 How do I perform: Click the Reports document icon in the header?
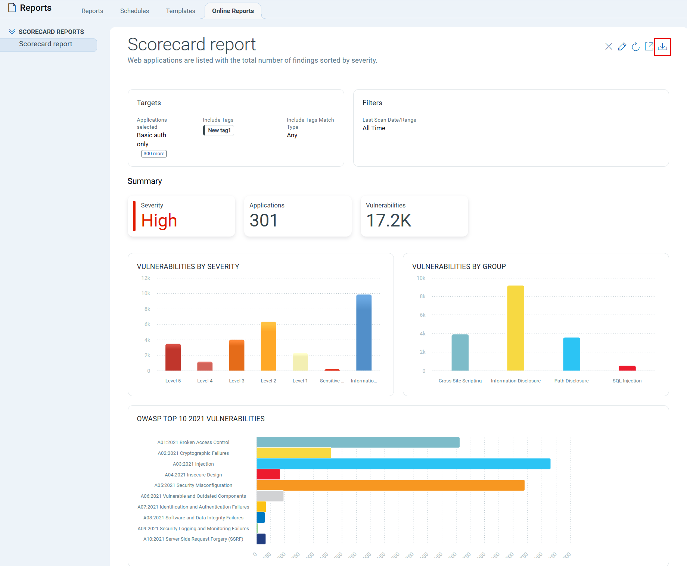(11, 7)
